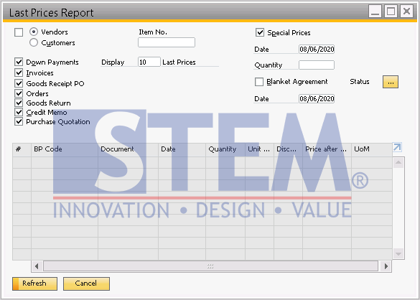
Task: Sort by the BP Code column header
Action: click(x=65, y=149)
